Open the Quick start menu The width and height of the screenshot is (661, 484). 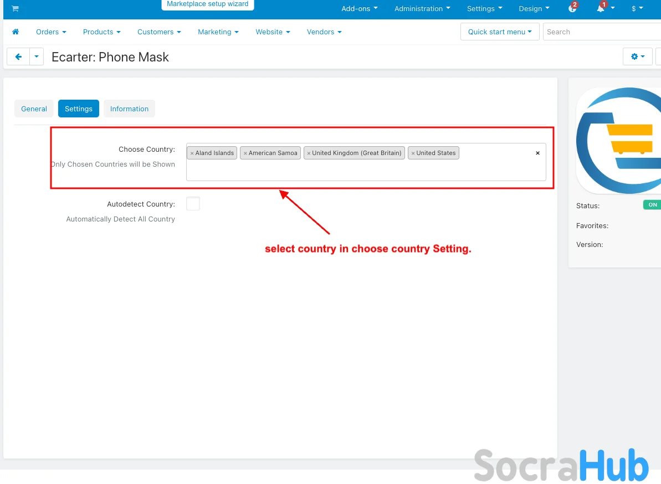coord(500,32)
